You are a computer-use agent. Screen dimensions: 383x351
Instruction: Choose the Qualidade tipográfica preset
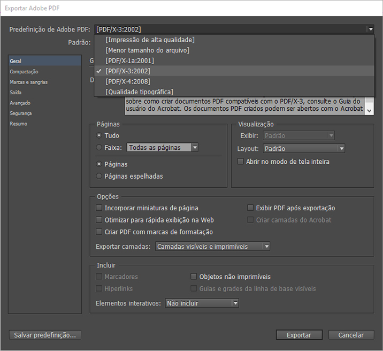pyautogui.click(x=139, y=92)
